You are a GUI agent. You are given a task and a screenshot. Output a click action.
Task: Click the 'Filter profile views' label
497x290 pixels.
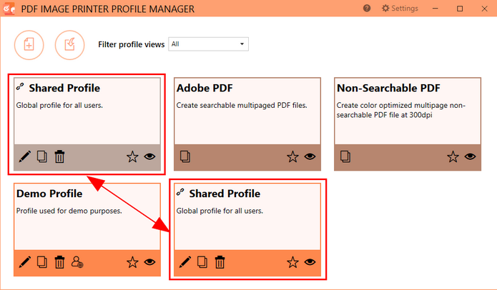point(132,44)
